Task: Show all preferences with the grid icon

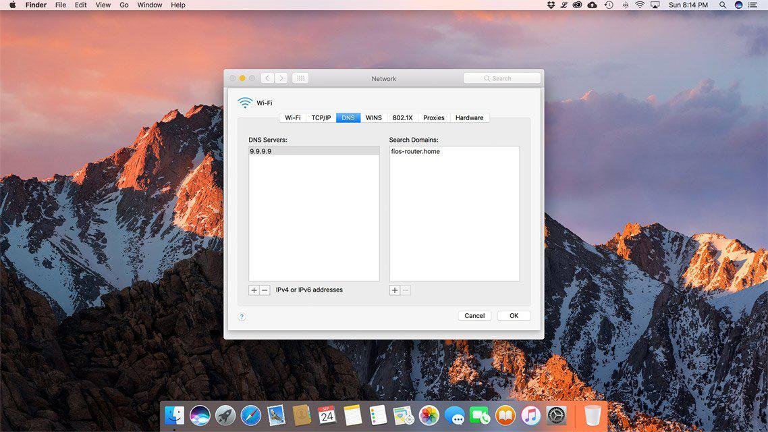Action: (300, 78)
